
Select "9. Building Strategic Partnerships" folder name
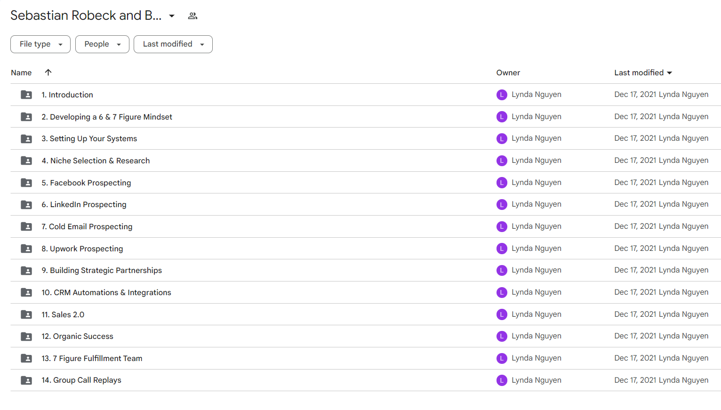102,271
